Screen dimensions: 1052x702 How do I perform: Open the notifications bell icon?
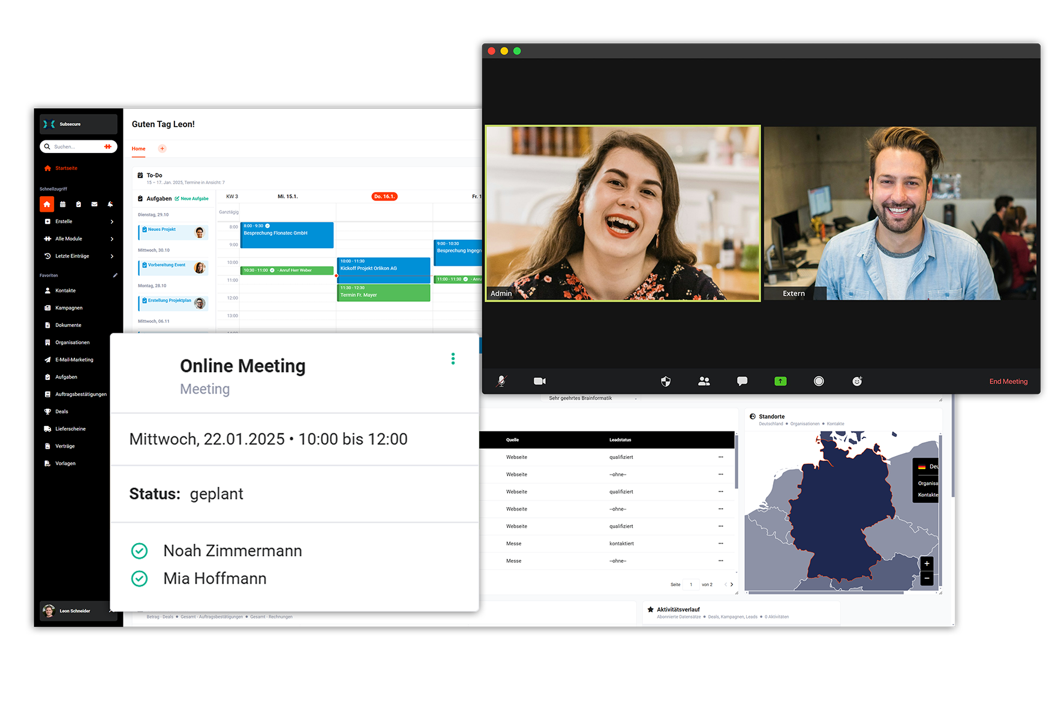tap(110, 205)
